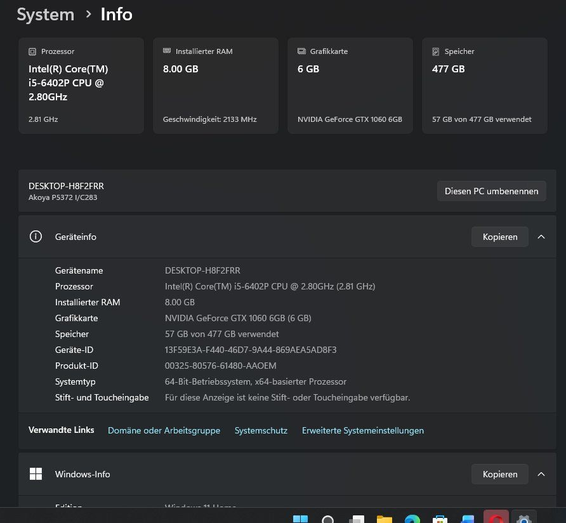Click the Akoya P5372 I/C283 model text
Image resolution: width=566 pixels, height=523 pixels.
point(63,197)
